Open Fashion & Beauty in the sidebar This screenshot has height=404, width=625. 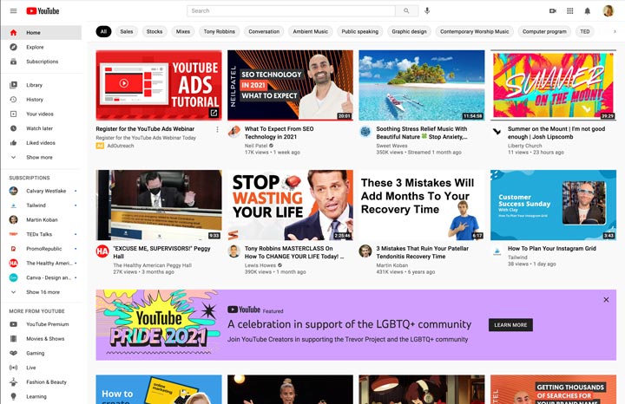pyautogui.click(x=42, y=382)
